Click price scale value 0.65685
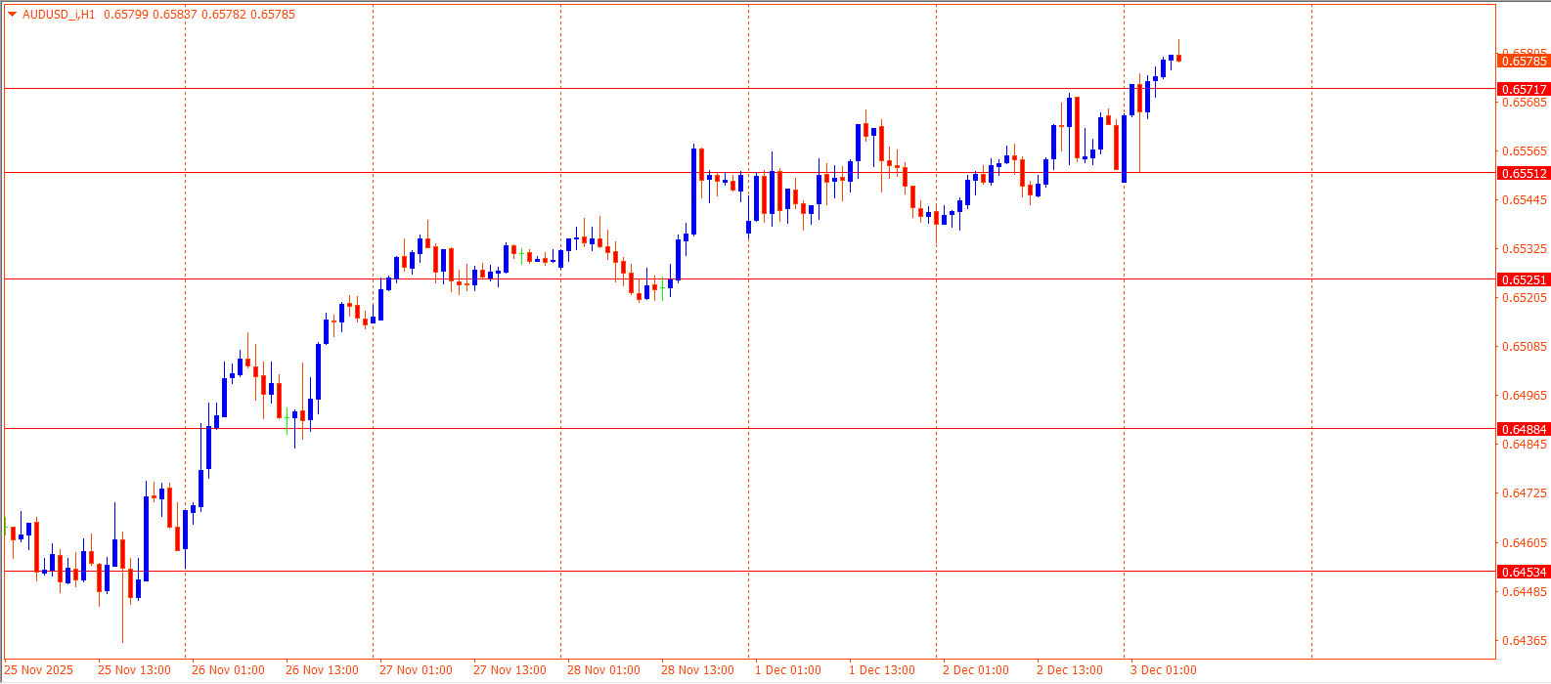This screenshot has width=1551, height=684. tap(1525, 103)
